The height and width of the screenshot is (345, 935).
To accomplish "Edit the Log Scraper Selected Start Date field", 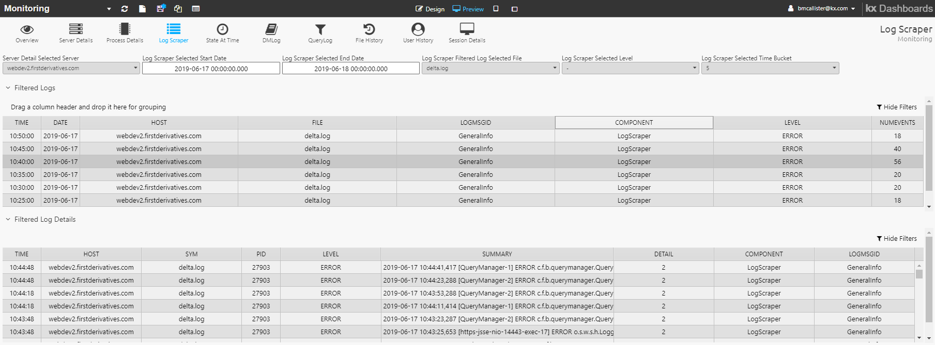I will [x=211, y=69].
